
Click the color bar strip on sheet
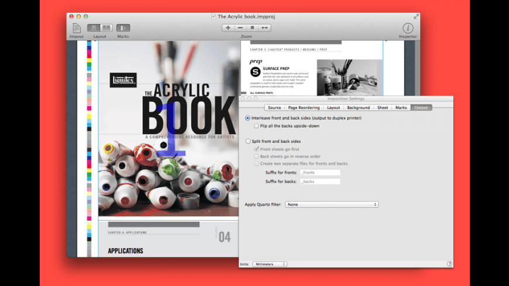point(89,149)
